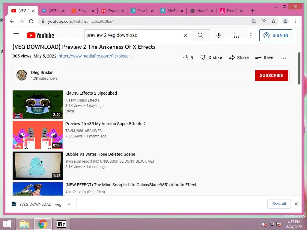Click the SIGN IN button
The height and width of the screenshot is (230, 307).
(x=276, y=35)
